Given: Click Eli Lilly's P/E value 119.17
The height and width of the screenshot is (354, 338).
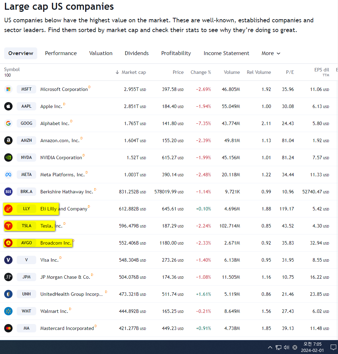Looking at the screenshot, I should point(287,209).
